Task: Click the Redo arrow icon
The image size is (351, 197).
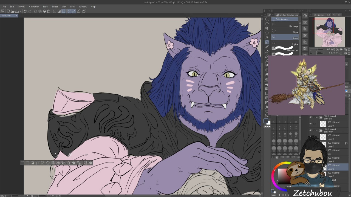Action: (30, 11)
